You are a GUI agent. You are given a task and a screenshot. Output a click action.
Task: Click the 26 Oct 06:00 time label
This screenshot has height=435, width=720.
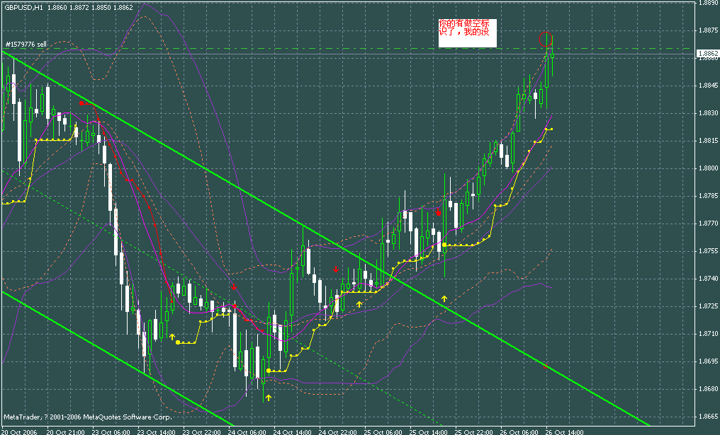pyautogui.click(x=519, y=431)
